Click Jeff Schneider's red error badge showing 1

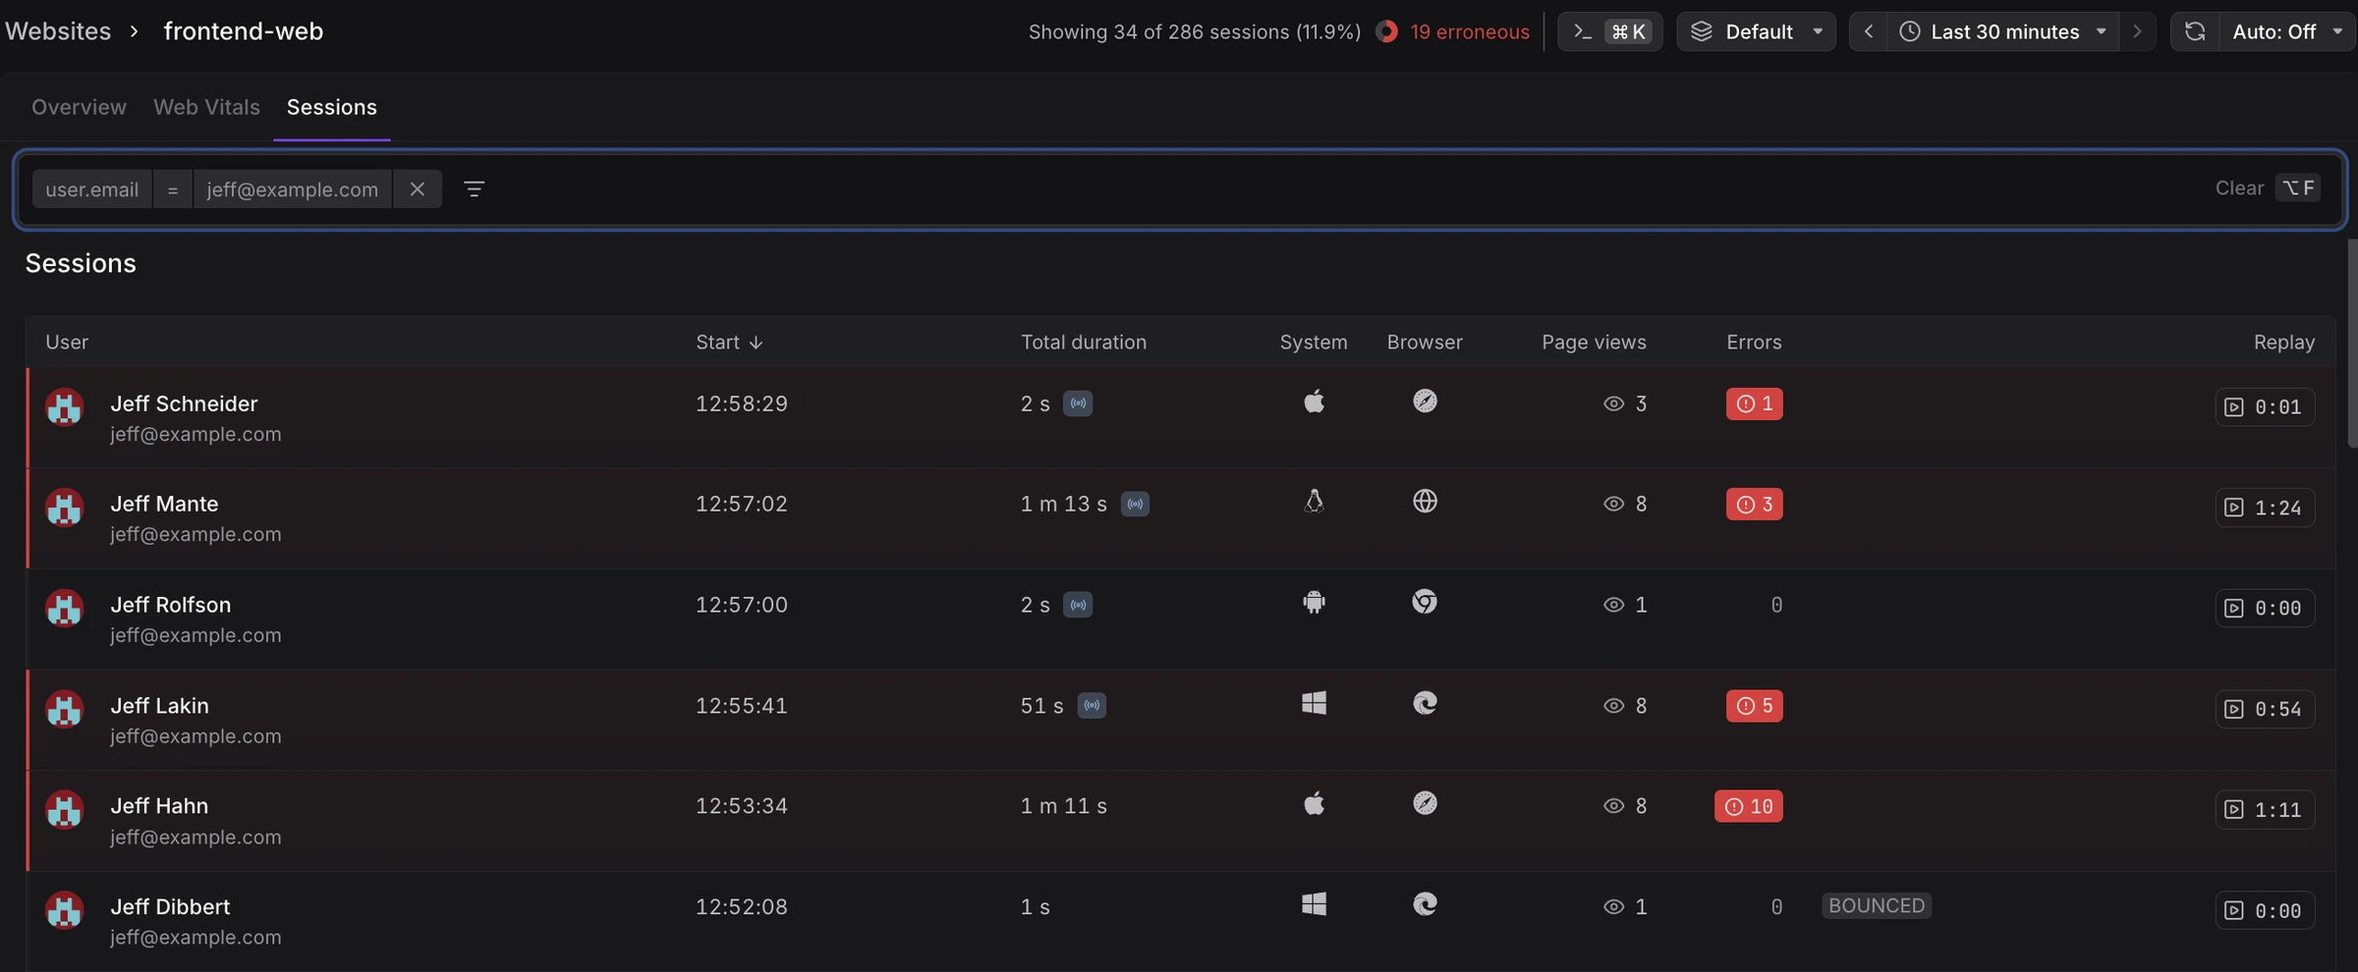tap(1754, 404)
